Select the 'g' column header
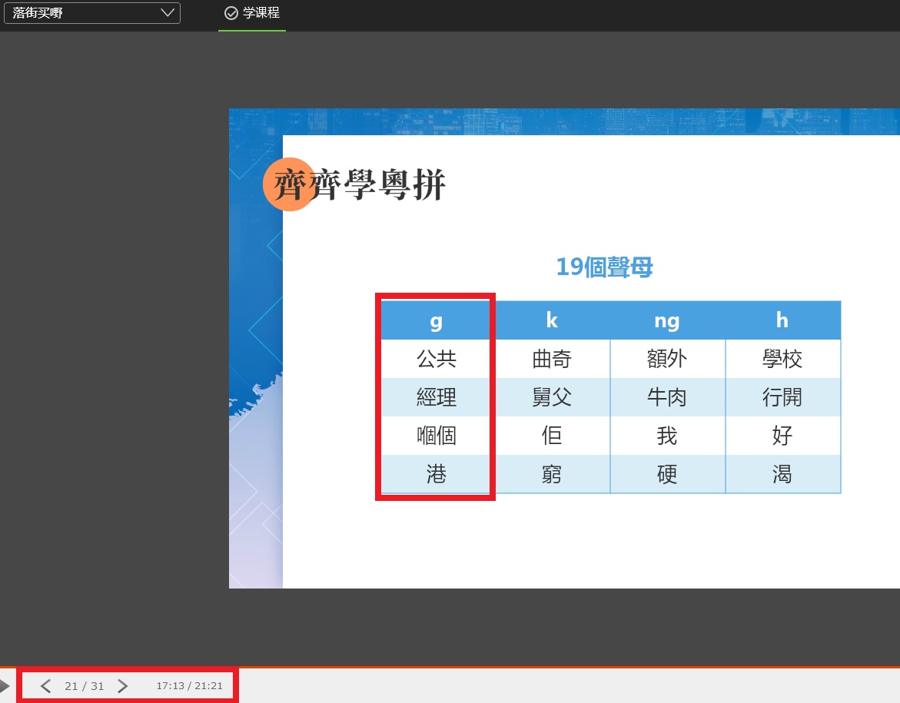 (437, 320)
